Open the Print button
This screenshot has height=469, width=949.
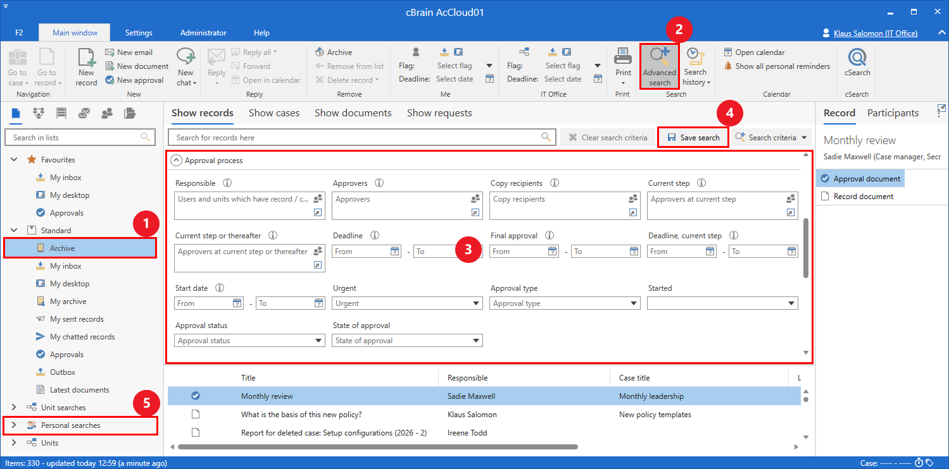(623, 66)
